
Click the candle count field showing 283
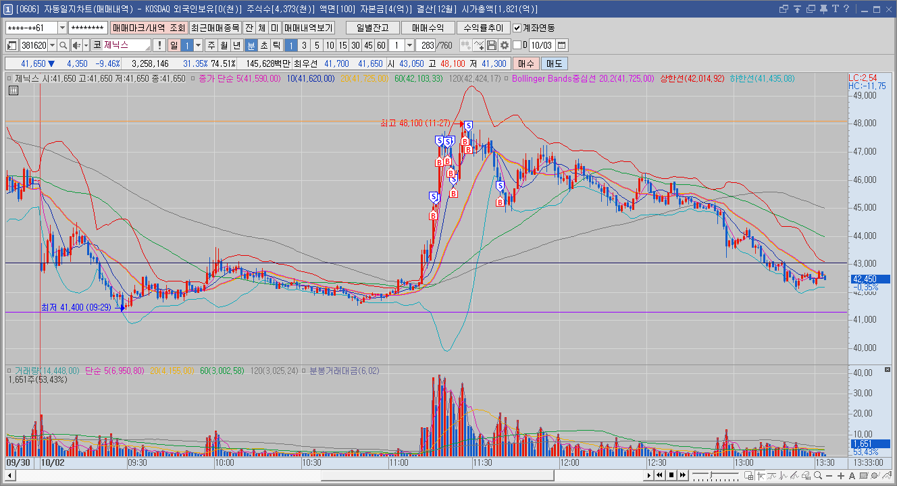click(x=426, y=45)
